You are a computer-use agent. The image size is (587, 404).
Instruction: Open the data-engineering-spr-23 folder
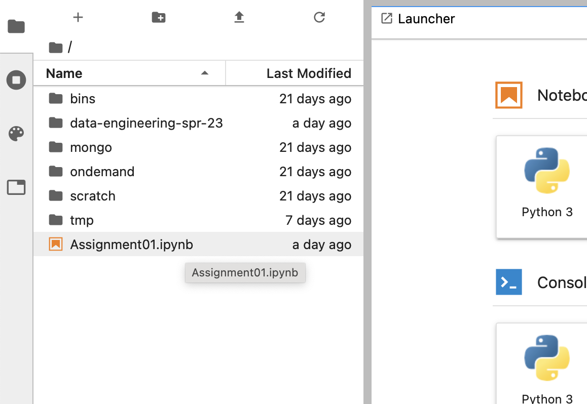(146, 123)
